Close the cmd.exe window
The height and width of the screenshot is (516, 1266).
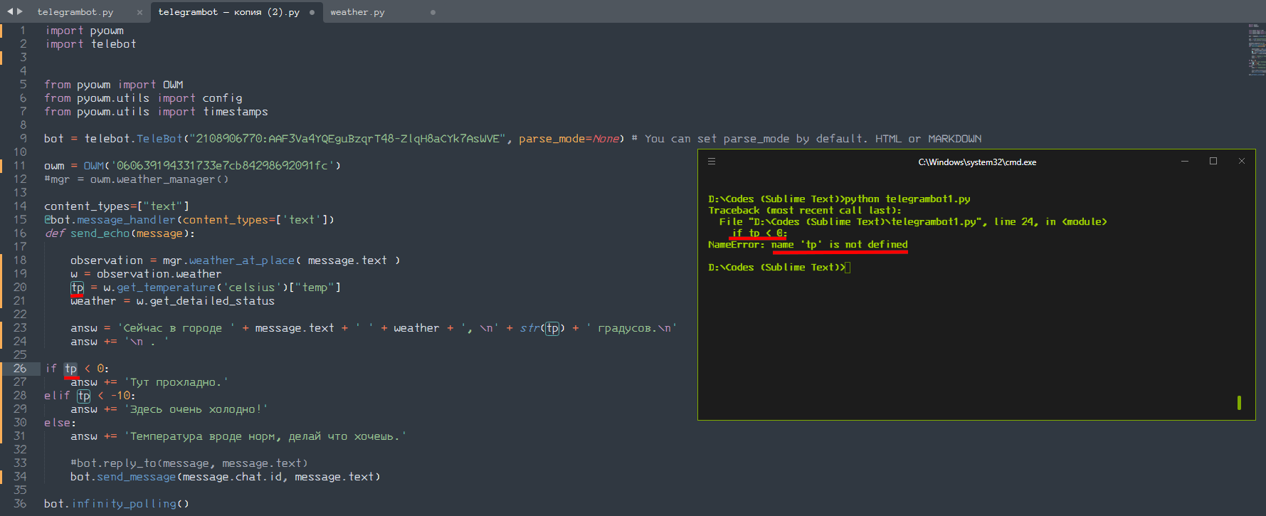pos(1242,162)
